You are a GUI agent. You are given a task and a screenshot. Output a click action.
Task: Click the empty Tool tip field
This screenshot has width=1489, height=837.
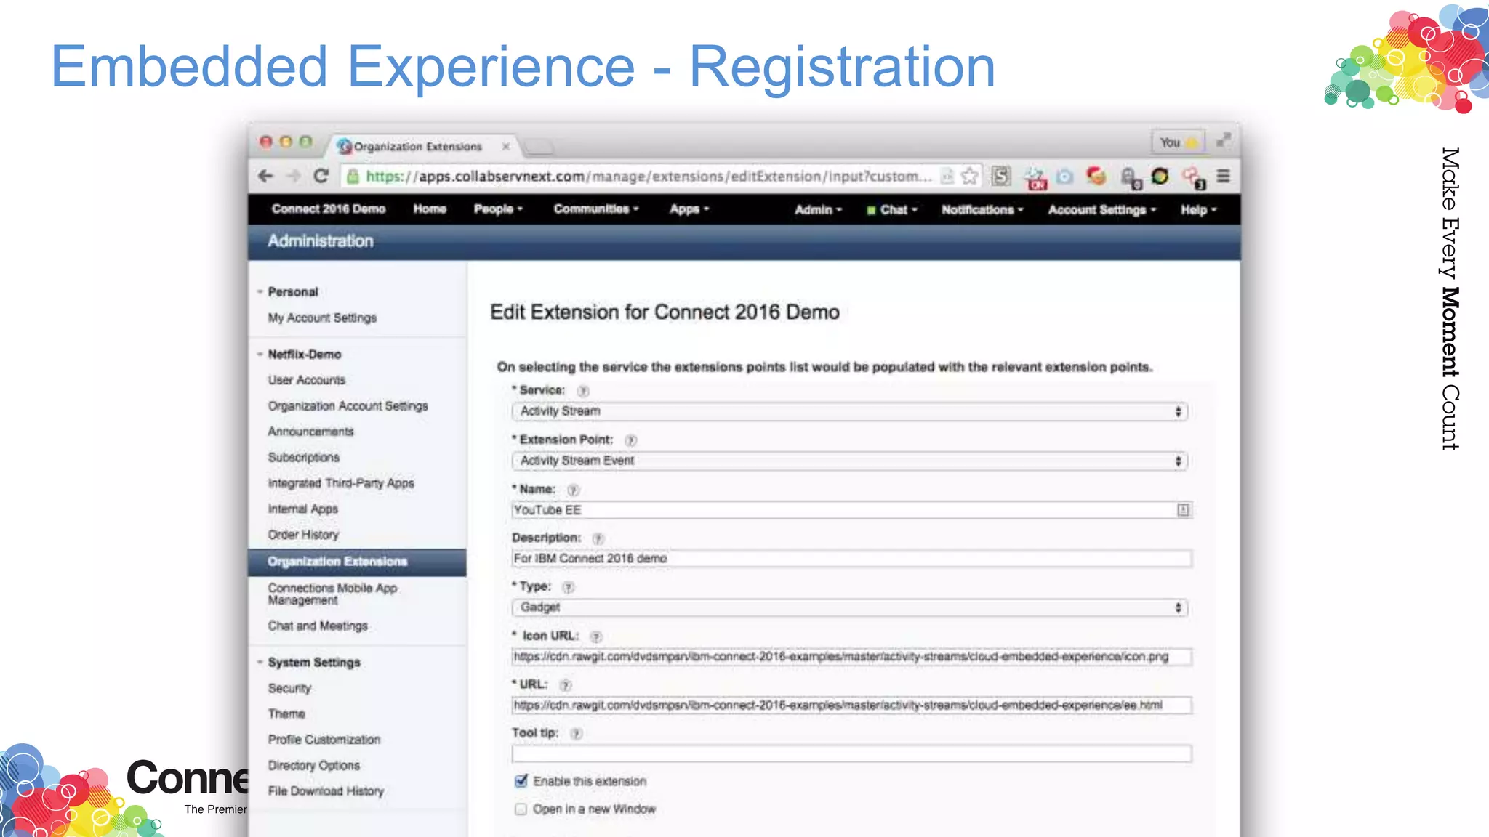851,754
